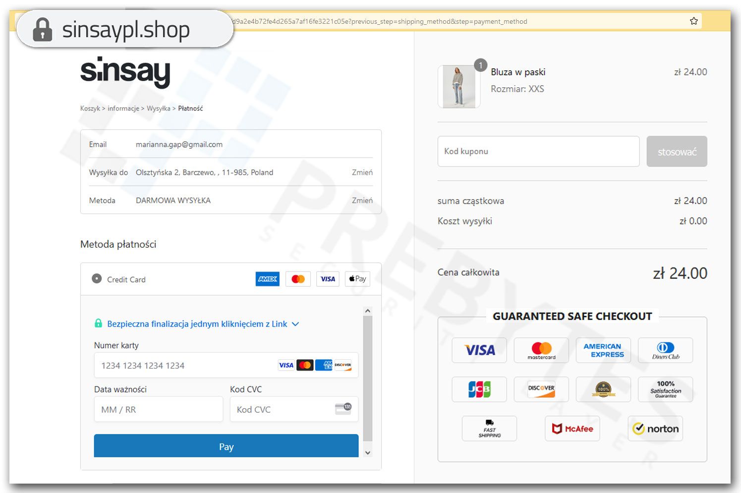
Task: Go to informacje breadcrumb
Action: [123, 109]
